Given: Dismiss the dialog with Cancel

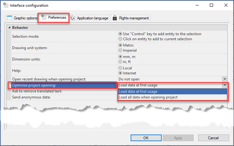Looking at the screenshot, I should click(x=213, y=138).
